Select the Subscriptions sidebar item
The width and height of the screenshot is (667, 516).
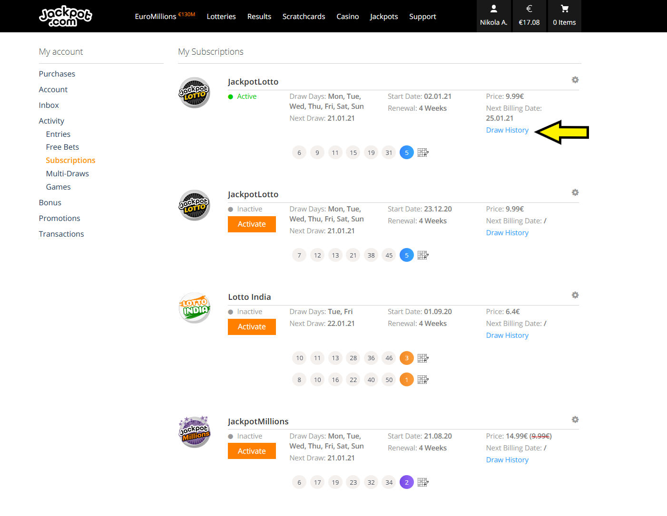click(x=70, y=160)
